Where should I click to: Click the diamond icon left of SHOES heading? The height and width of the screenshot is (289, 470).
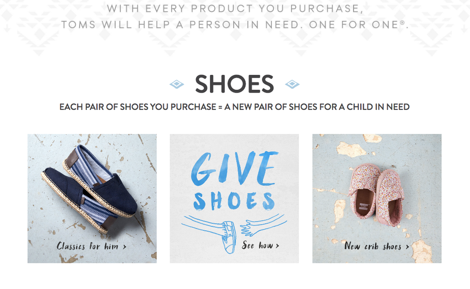pos(177,84)
